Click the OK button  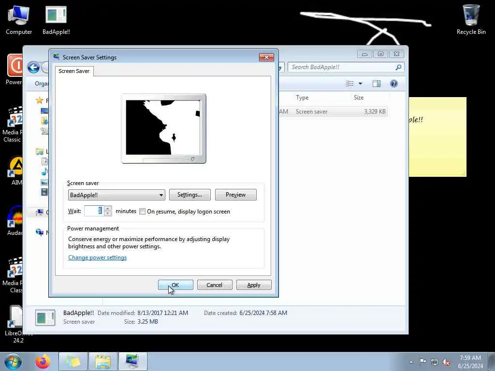tap(175, 285)
